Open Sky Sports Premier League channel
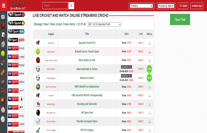The height and width of the screenshot is (133, 207). coord(16,99)
